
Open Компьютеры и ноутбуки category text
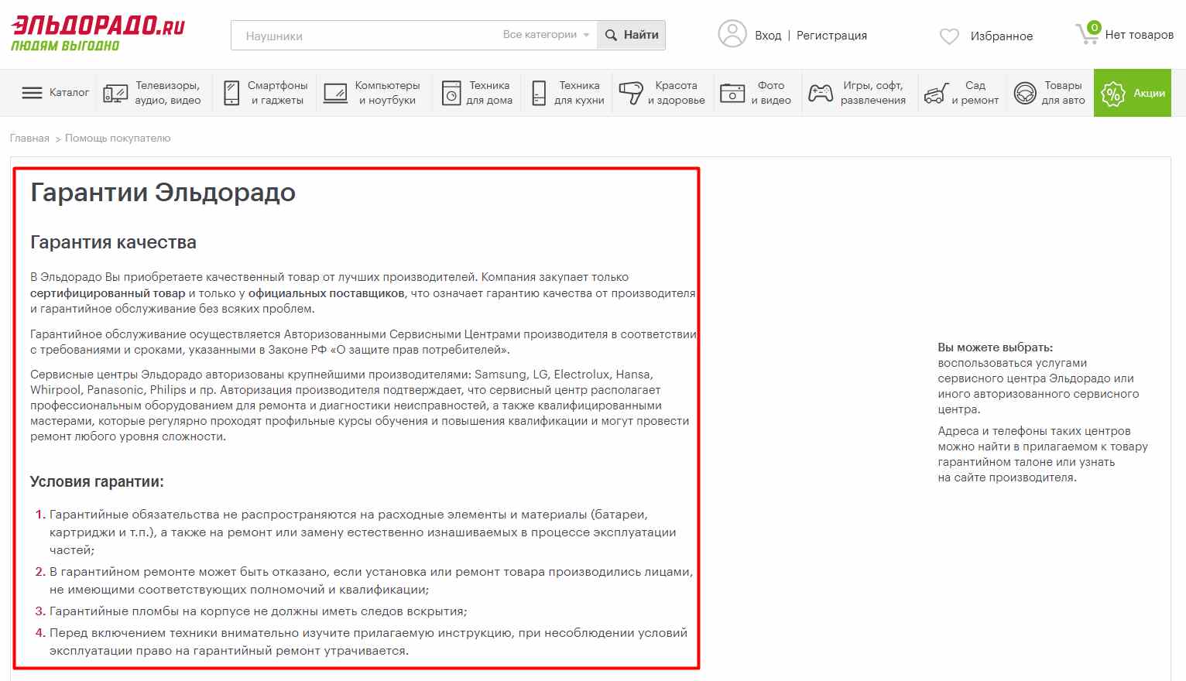(387, 93)
